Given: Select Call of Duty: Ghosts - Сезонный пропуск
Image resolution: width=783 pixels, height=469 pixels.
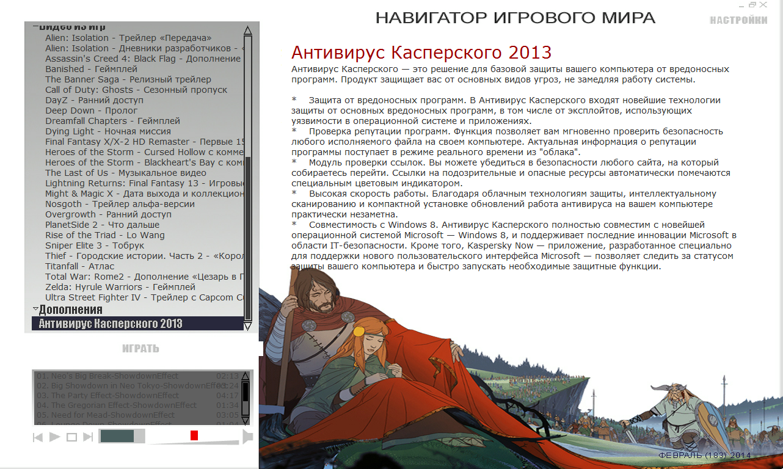Looking at the screenshot, I should coord(136,90).
